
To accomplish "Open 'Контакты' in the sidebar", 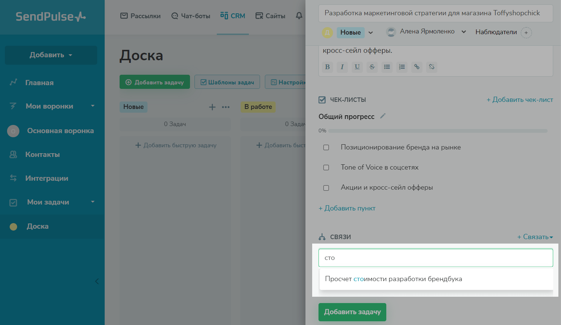I will (x=42, y=155).
